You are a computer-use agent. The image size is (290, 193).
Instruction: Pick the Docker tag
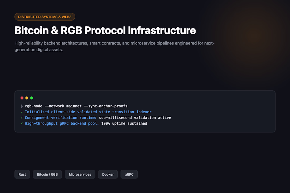tap(108, 174)
